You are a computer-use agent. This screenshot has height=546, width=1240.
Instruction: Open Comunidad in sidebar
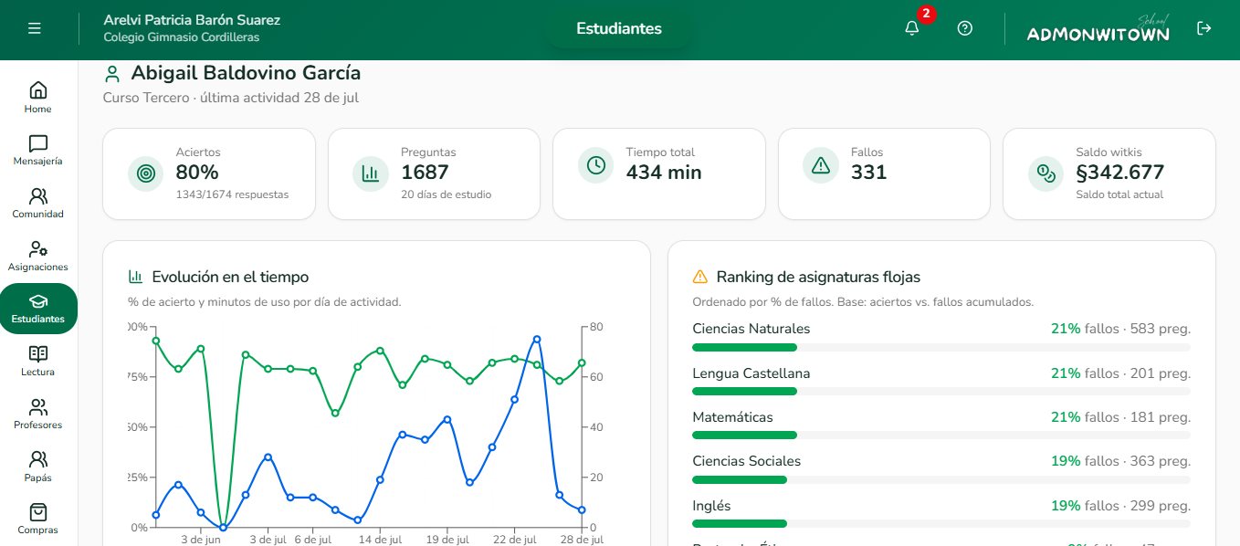point(38,204)
